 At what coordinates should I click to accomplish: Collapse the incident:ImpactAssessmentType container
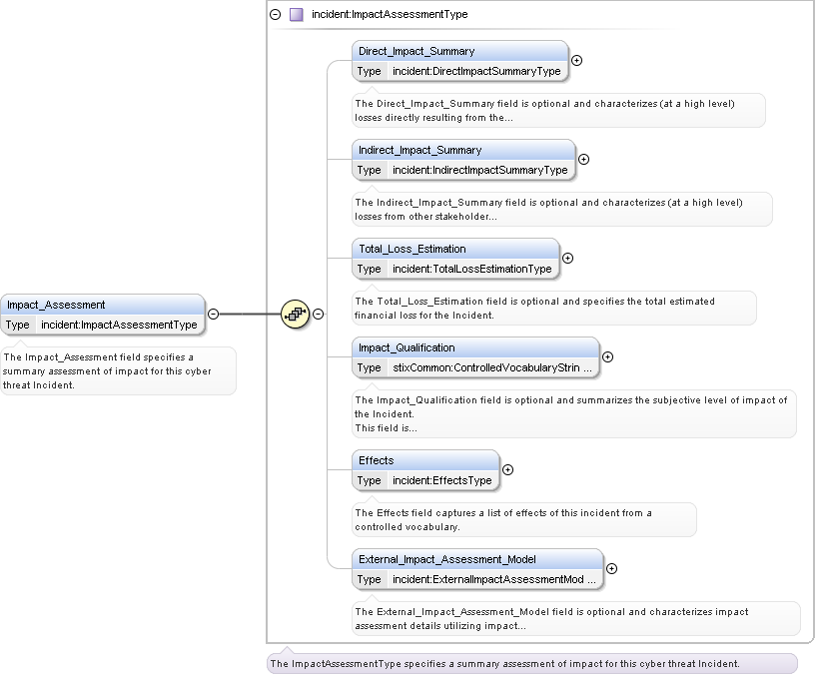(x=276, y=15)
